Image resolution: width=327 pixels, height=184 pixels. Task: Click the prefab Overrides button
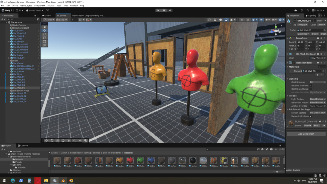(303, 34)
